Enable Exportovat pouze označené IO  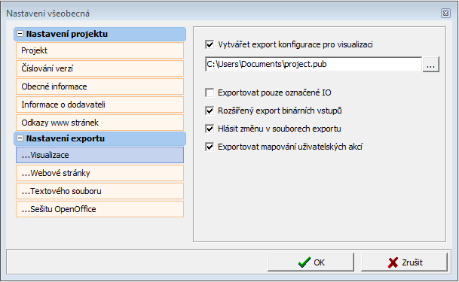(x=210, y=92)
